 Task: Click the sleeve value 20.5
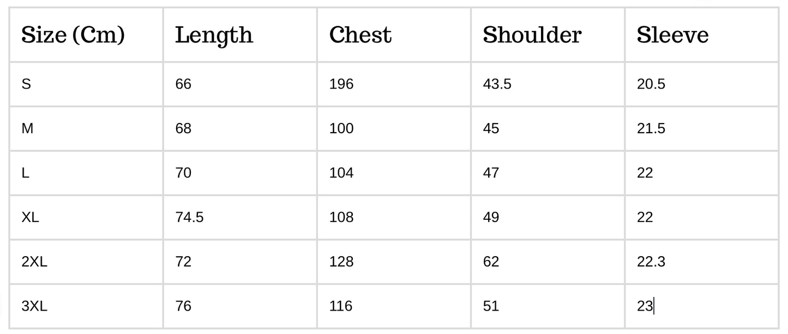[x=651, y=84]
